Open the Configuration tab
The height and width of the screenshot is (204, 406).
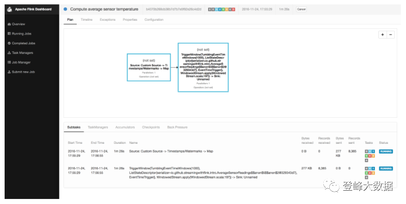(x=154, y=20)
